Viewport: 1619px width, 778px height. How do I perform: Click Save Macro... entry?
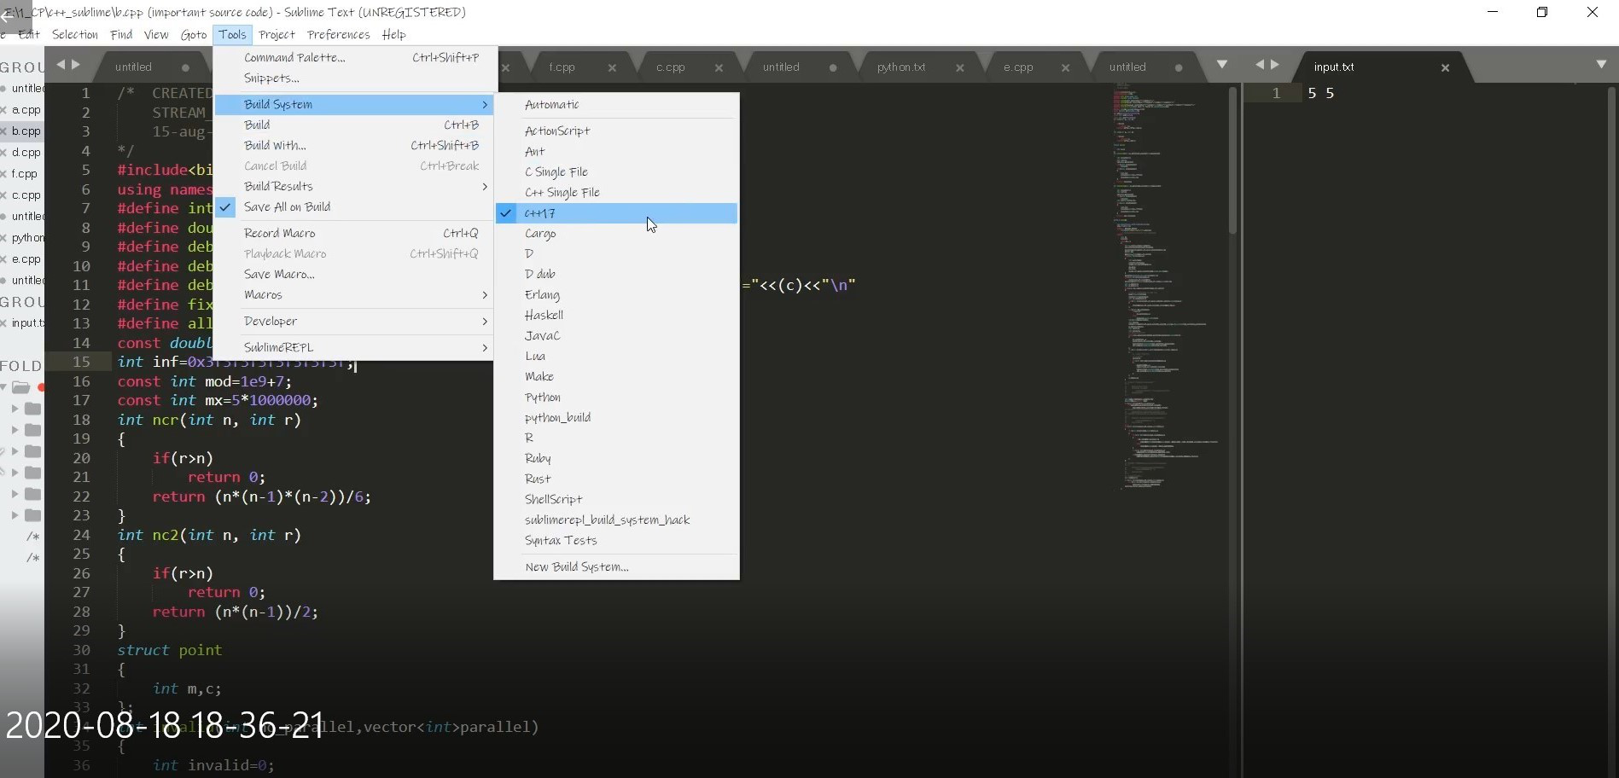[354, 274]
